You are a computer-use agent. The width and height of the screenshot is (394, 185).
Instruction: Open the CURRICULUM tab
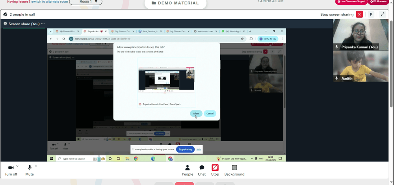click(x=271, y=1)
